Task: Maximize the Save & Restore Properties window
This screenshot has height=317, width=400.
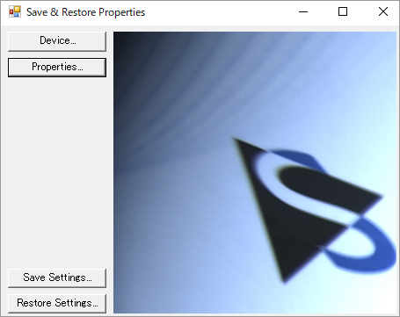Action: coord(343,12)
